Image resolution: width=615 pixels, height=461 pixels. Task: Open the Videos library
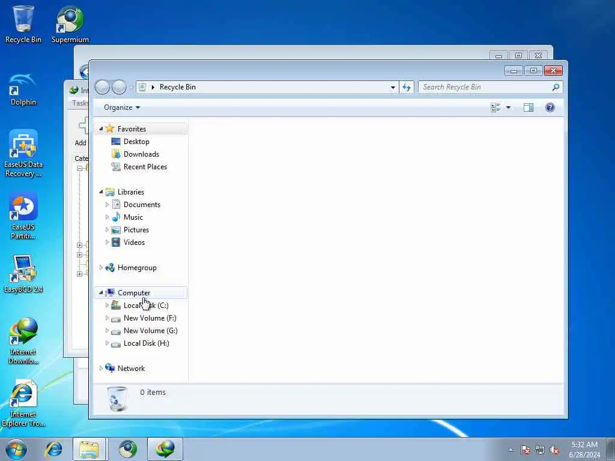click(x=134, y=243)
